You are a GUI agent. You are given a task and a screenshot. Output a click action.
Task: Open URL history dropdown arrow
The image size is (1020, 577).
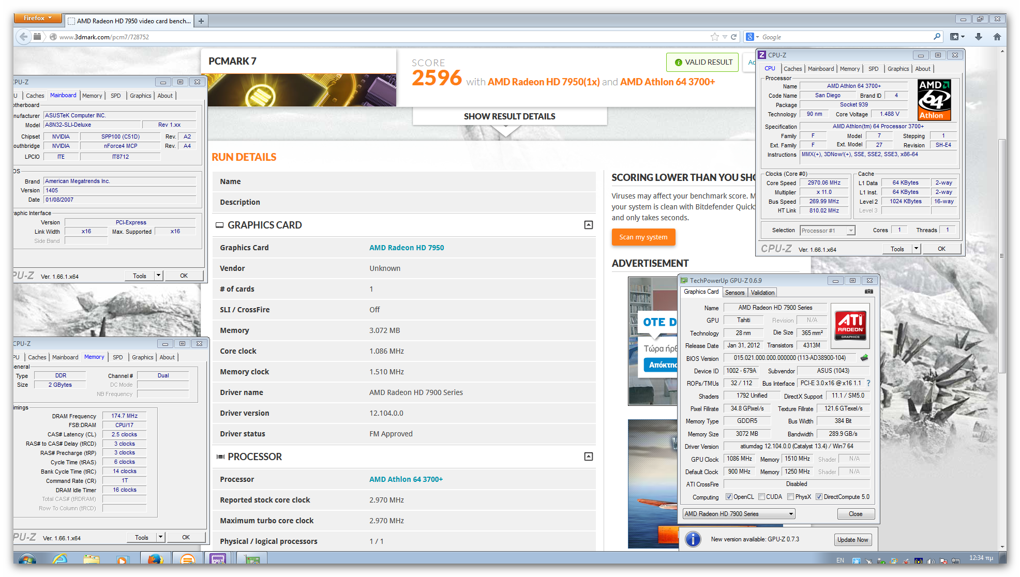click(725, 37)
